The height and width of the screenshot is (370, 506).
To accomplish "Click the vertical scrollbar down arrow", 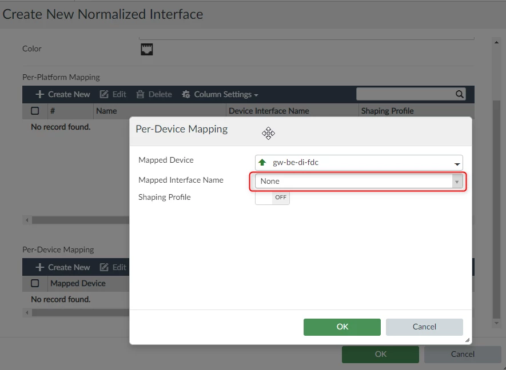I will tap(496, 323).
